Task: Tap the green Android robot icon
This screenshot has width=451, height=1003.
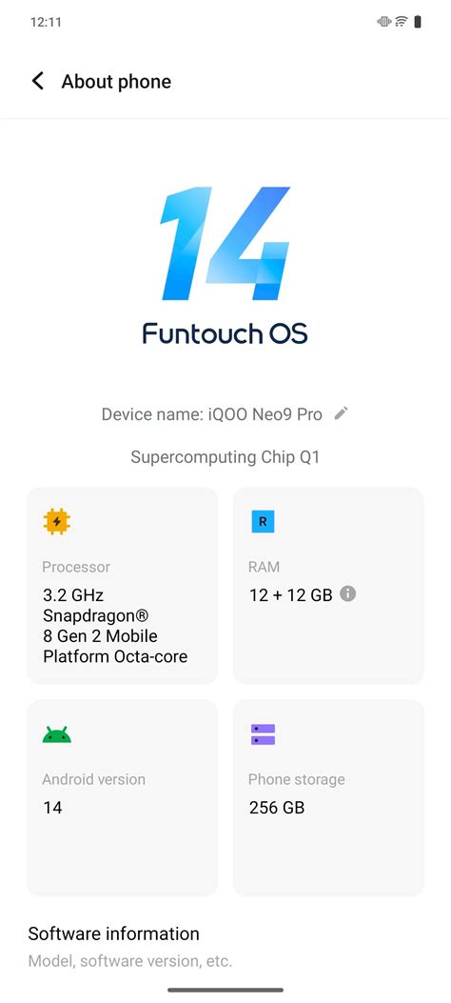Action: tap(57, 733)
